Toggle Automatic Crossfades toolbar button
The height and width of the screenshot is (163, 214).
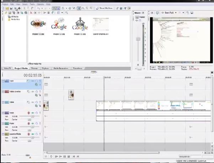[x=58, y=8]
